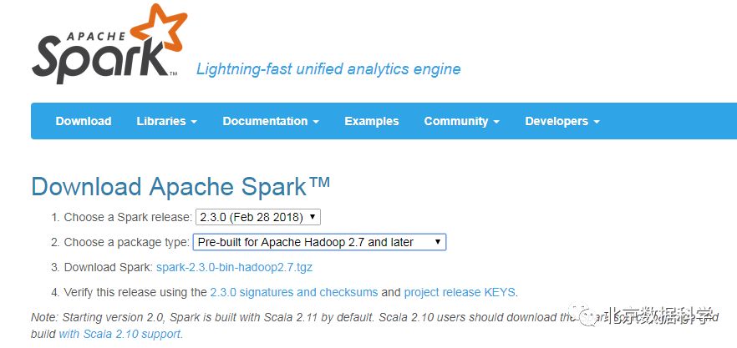Open the Developers dropdown menu
Viewport: 737px width, 348px height.
pyautogui.click(x=562, y=121)
